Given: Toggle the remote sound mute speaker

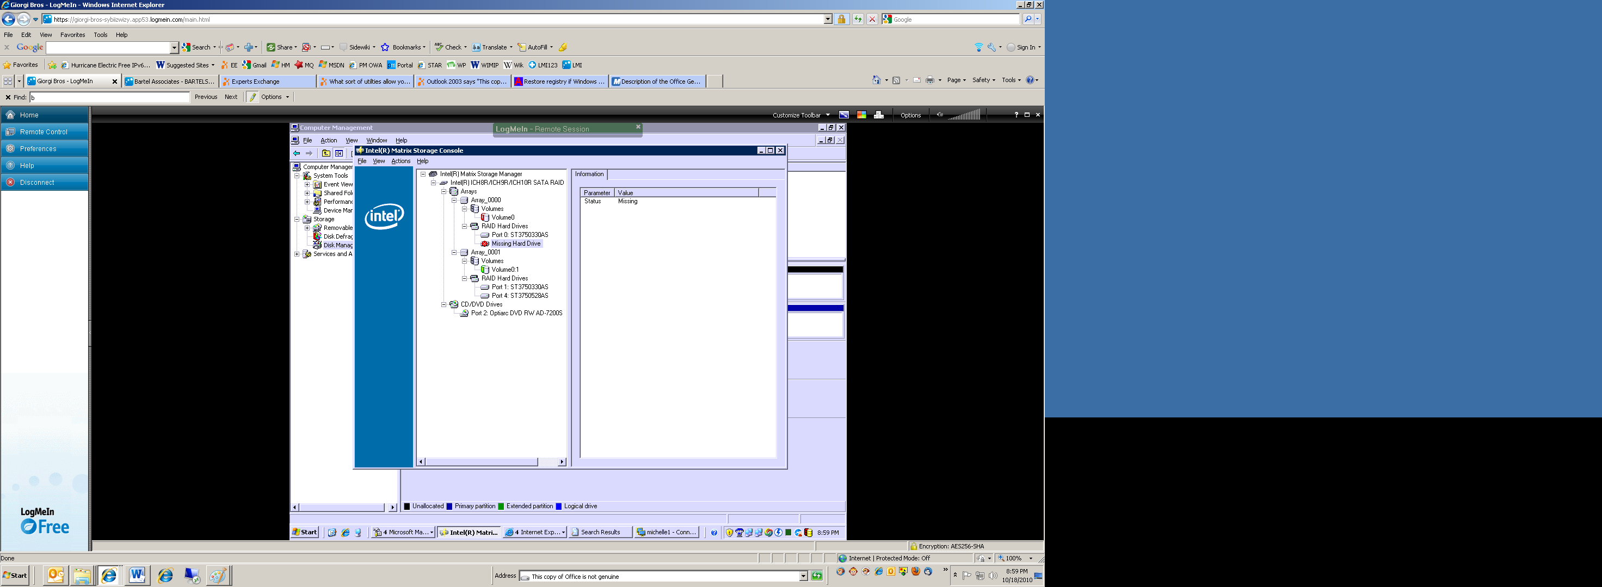Looking at the screenshot, I should tap(940, 115).
